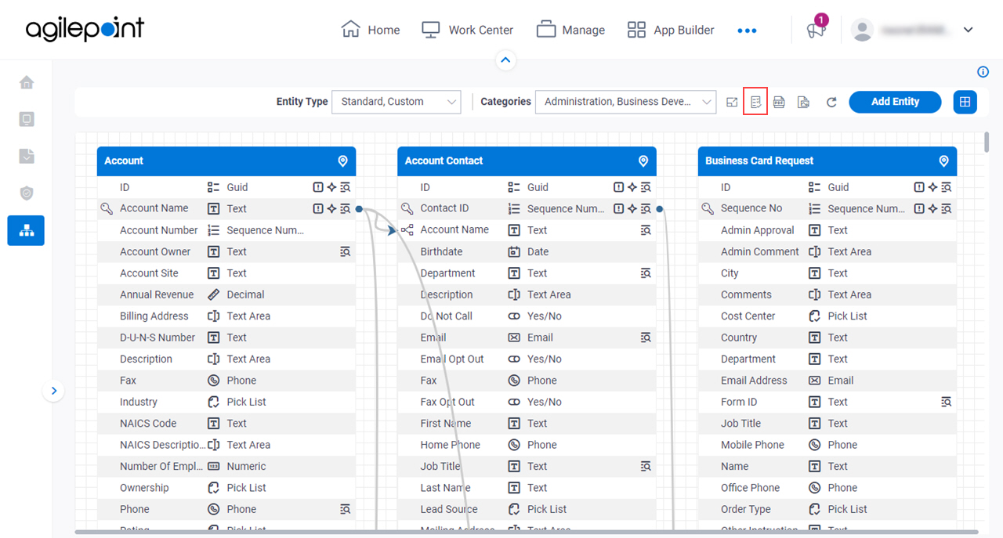Image resolution: width=1003 pixels, height=538 pixels.
Task: Select the Email Address field row
Action: (x=827, y=381)
